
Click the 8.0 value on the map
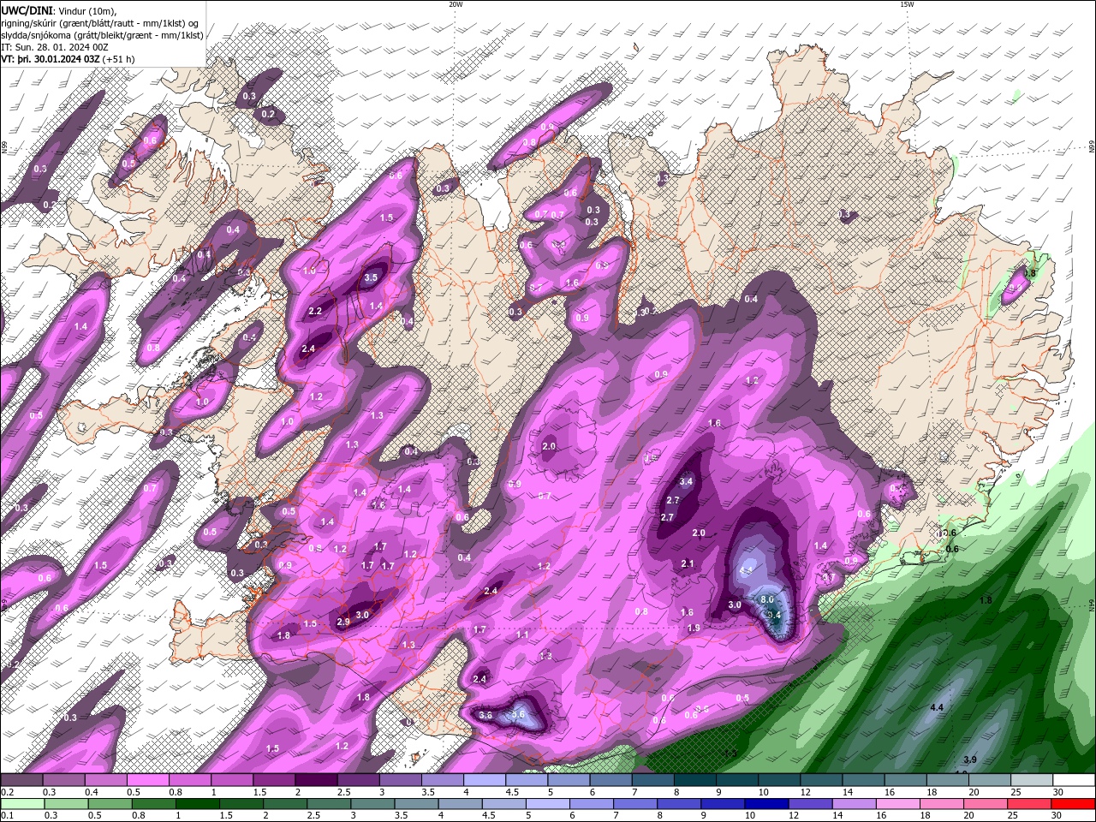click(767, 600)
